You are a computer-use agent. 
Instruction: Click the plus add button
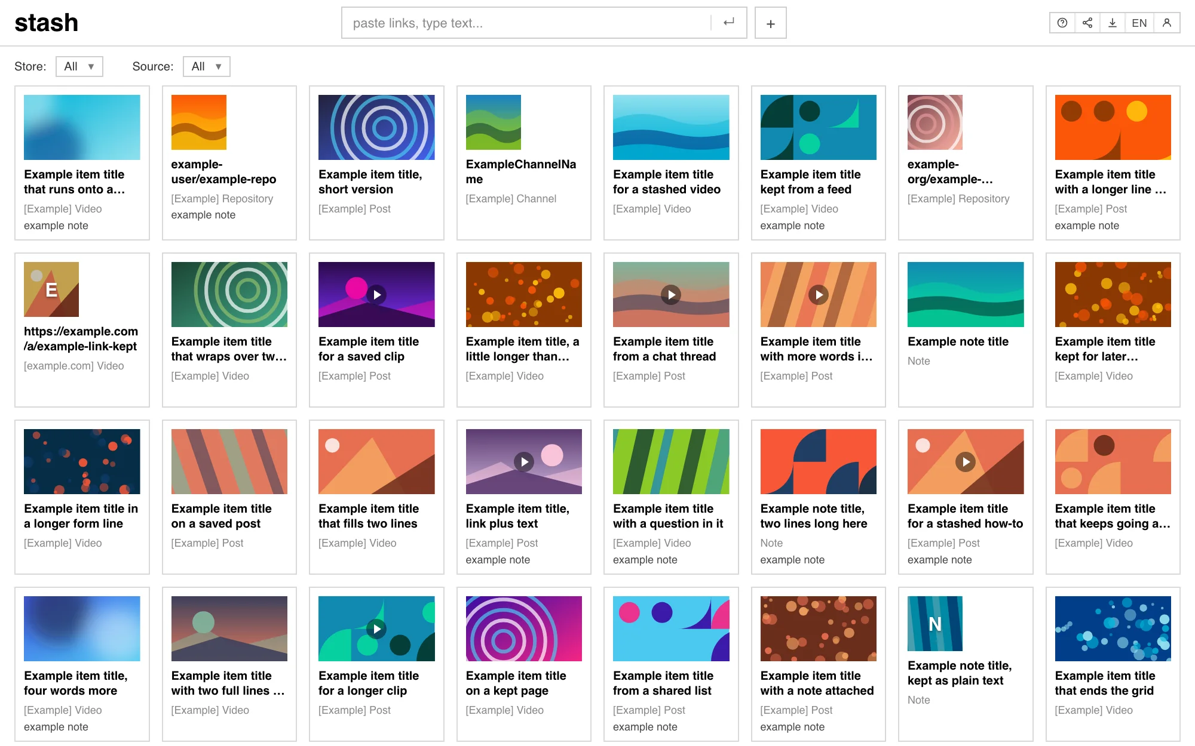click(x=771, y=23)
